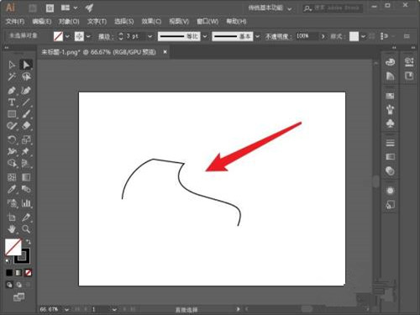This screenshot has height=315, width=420.
Task: Open the 对象(O) menu
Action: coord(69,22)
